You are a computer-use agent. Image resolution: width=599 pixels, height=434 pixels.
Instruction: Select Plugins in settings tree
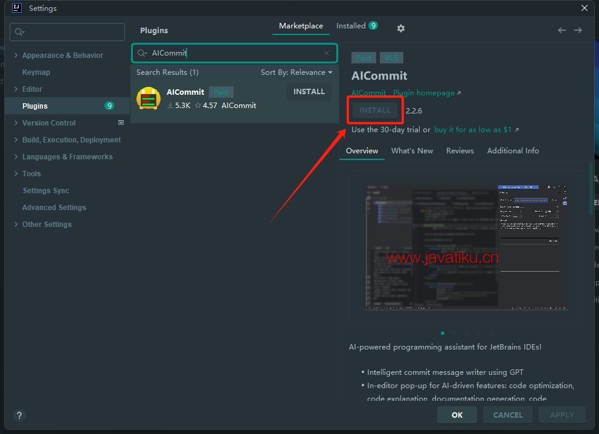67,106
